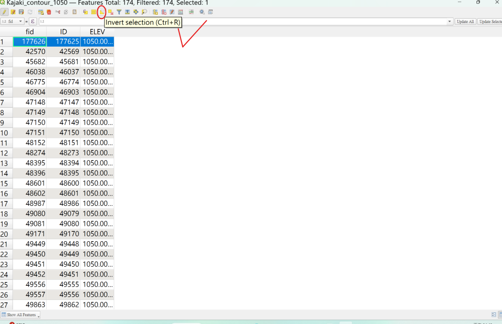
Task: Select all features icon
Action: click(94, 12)
